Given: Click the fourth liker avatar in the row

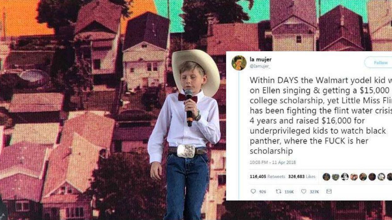Looking at the screenshot, I should pos(354,177).
